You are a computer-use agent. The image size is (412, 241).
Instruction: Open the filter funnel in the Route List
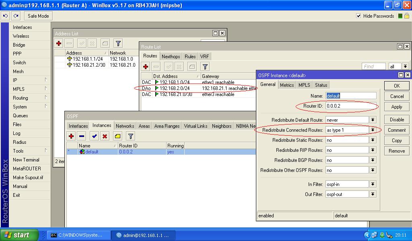[205, 67]
